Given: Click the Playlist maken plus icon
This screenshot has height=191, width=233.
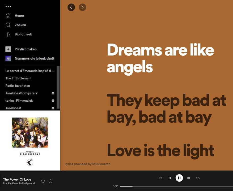Looking at the screenshot, I should tap(8, 49).
